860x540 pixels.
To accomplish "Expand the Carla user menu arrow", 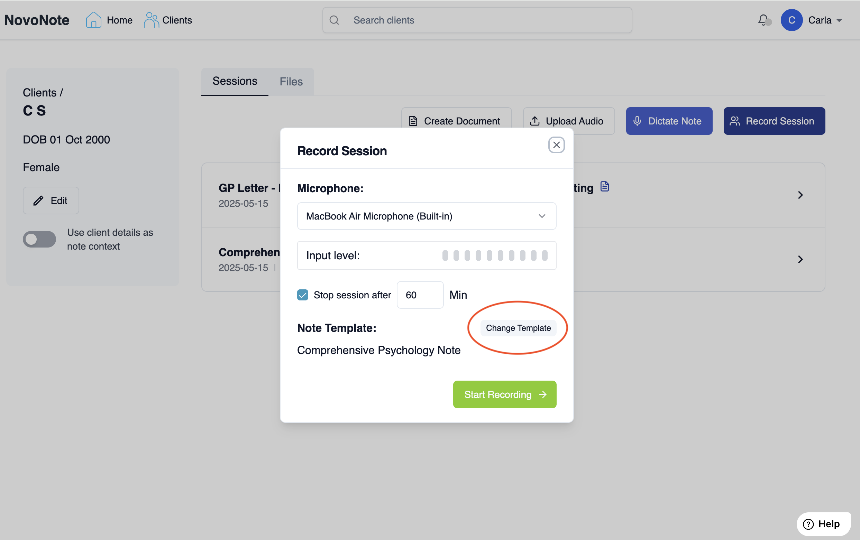I will point(839,20).
